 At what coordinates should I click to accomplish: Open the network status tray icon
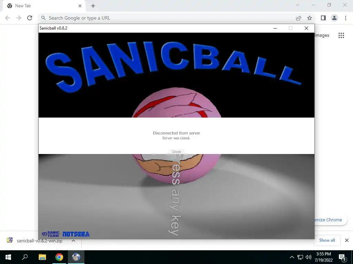coord(300,257)
